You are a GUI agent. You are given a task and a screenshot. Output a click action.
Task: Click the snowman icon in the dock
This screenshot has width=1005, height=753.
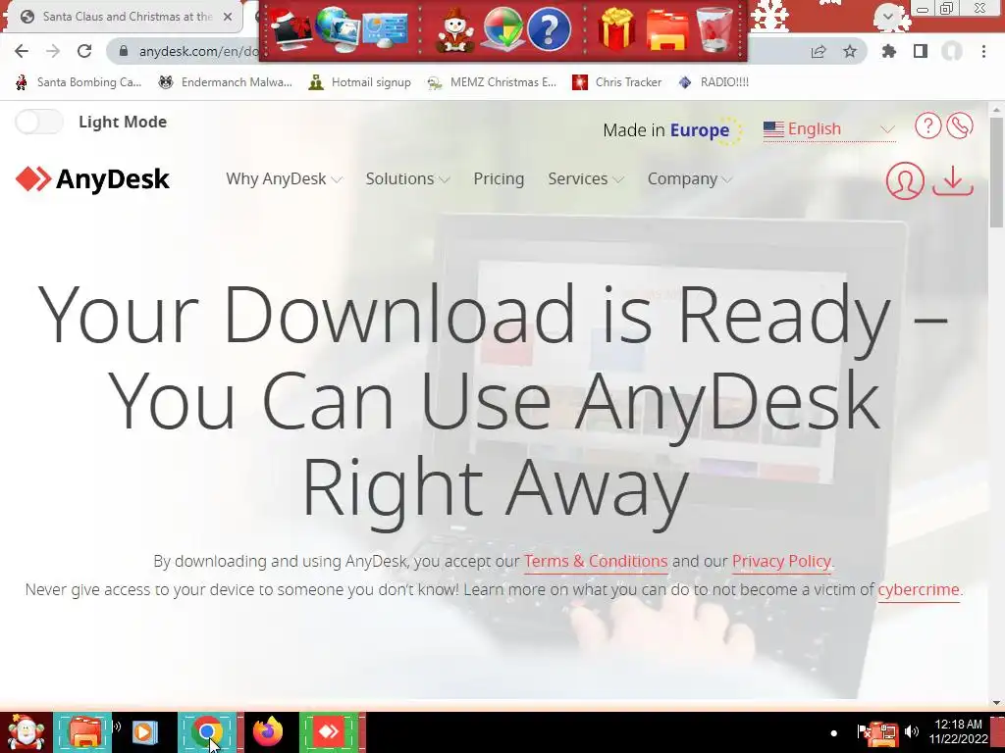(x=455, y=30)
